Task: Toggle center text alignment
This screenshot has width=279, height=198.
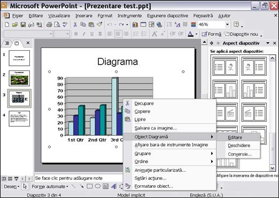Action: tap(118, 34)
